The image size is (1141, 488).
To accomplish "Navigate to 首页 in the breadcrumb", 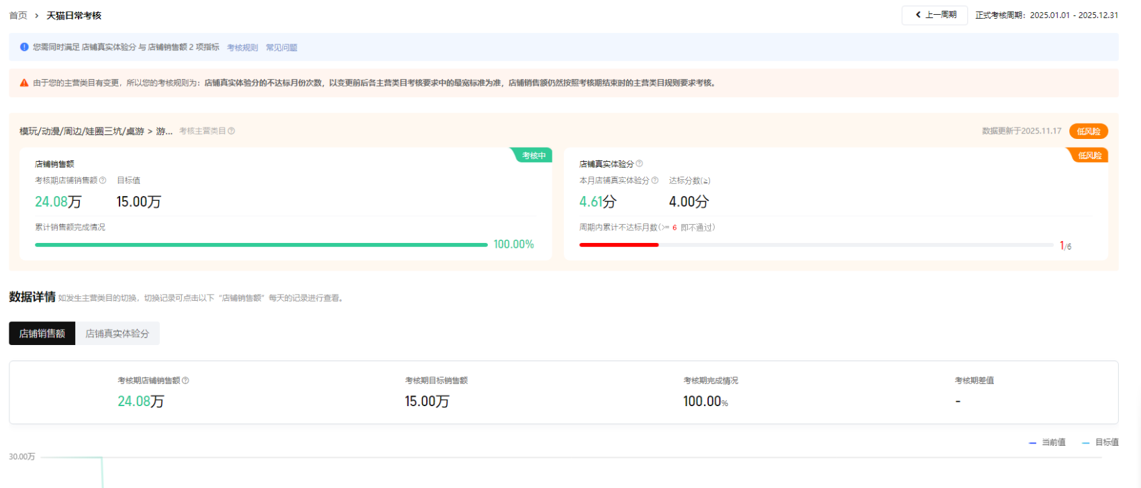I will pos(18,15).
